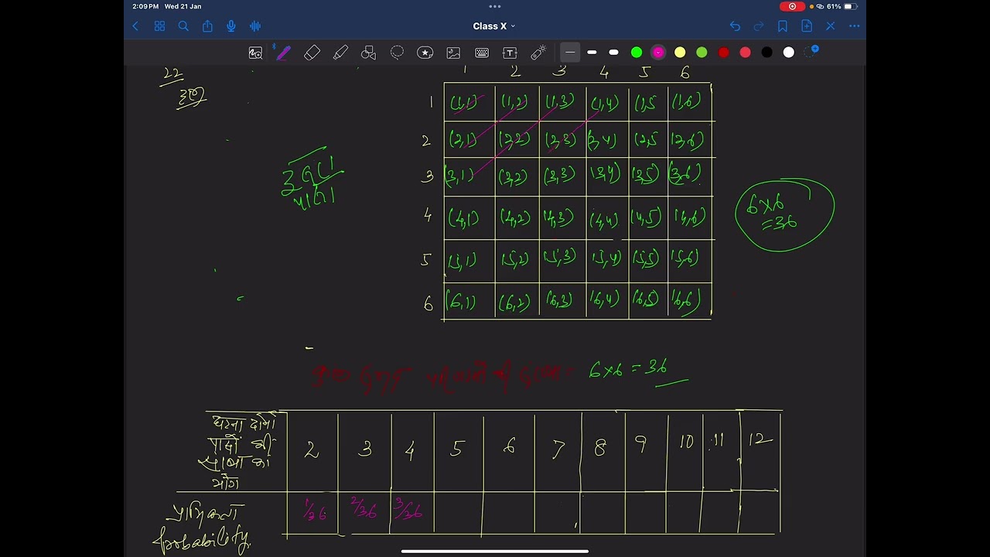Pick the yellow pen color
990x557 pixels.
[680, 53]
